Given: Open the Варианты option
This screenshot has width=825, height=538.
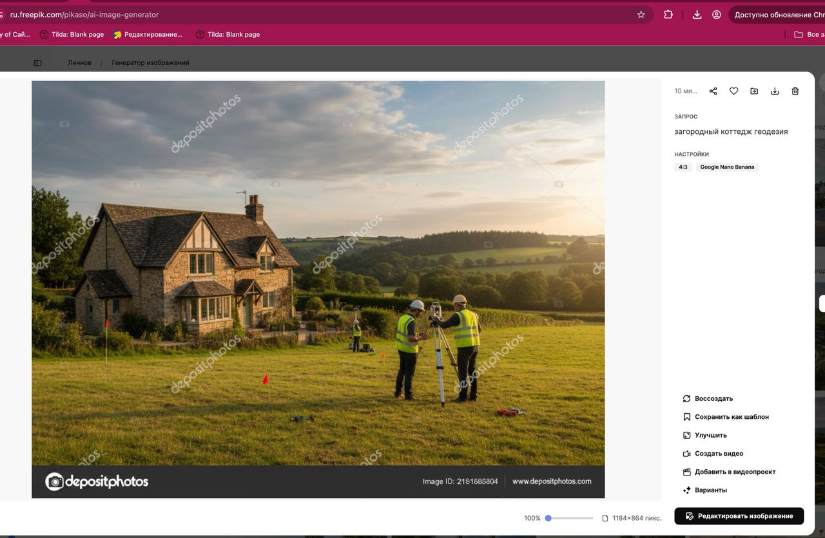Looking at the screenshot, I should (710, 490).
